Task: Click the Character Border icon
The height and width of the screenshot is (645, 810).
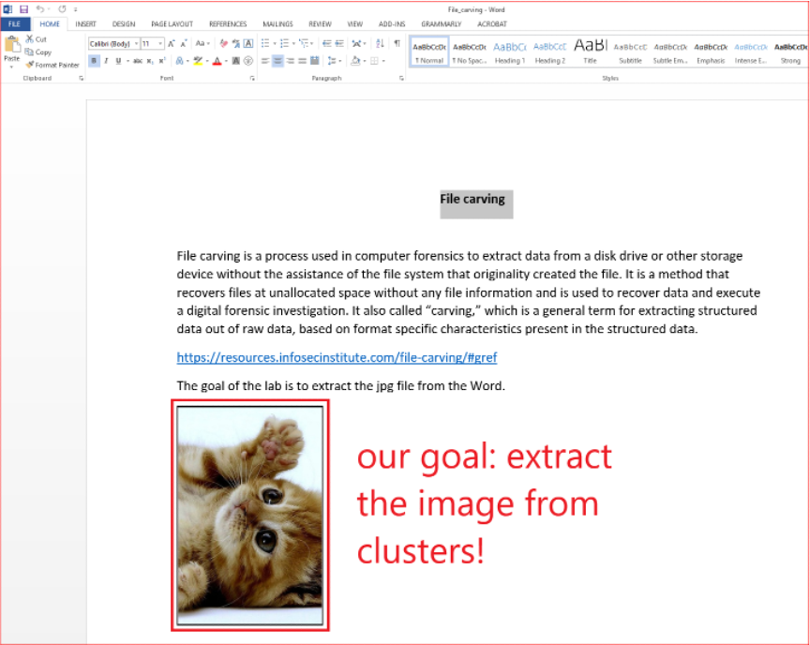Action: (x=248, y=44)
